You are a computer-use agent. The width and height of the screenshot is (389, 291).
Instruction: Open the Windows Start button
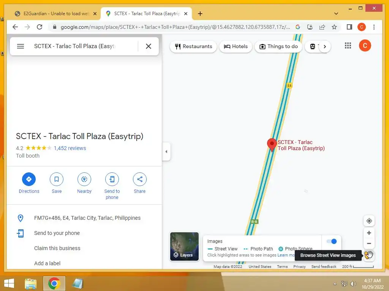9,283
